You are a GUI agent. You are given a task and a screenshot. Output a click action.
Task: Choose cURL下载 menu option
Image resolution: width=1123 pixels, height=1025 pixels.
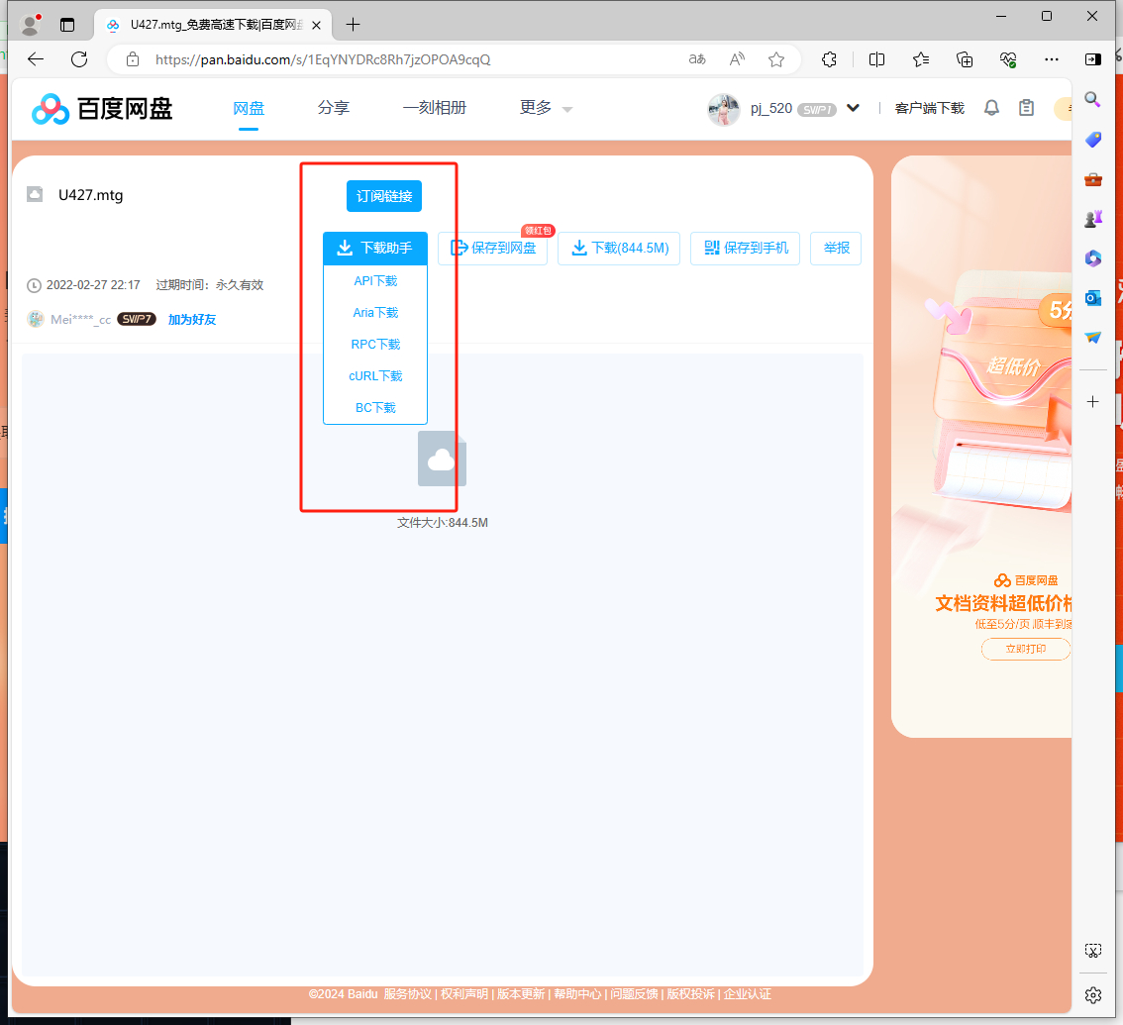pos(375,376)
